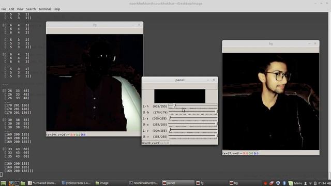The width and height of the screenshot is (331, 186).
Task: Open the 01:14 clock in tray
Action: coord(322,183)
